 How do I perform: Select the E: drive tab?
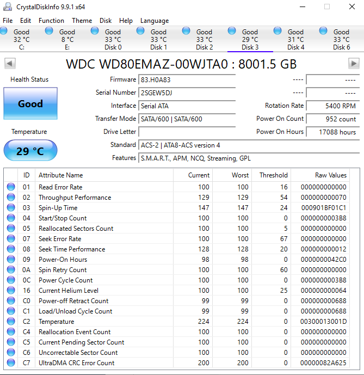(x=67, y=39)
